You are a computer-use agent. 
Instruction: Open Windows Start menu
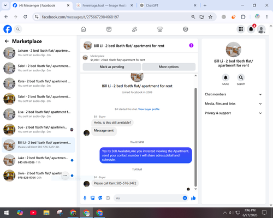(7, 213)
